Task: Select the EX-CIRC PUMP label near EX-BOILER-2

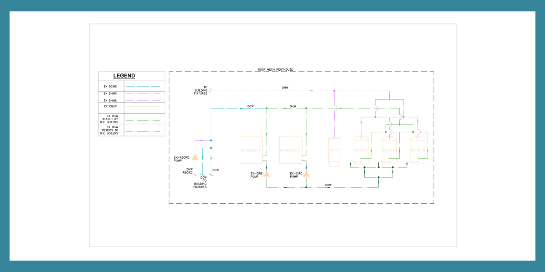Action: point(296,175)
